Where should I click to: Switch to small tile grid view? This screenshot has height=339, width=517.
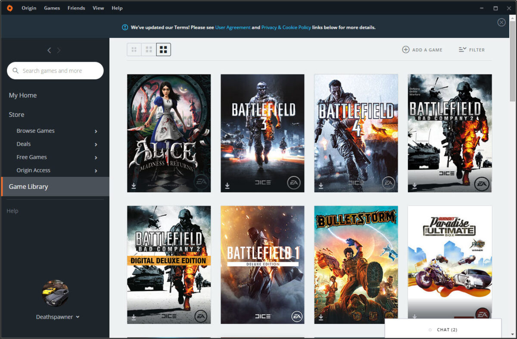pyautogui.click(x=134, y=50)
